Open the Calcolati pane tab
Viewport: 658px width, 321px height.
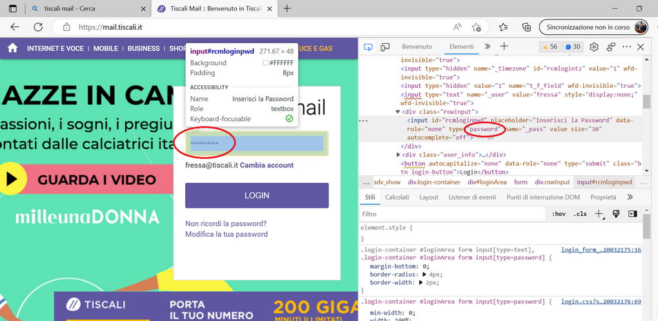coord(397,197)
